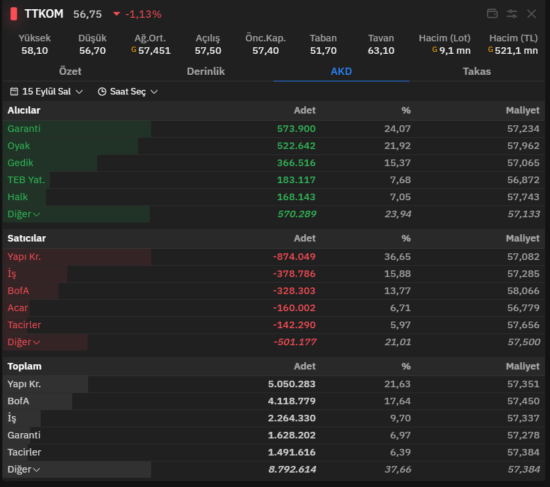Open the settings sliders icon
This screenshot has height=487, width=550.
[512, 14]
